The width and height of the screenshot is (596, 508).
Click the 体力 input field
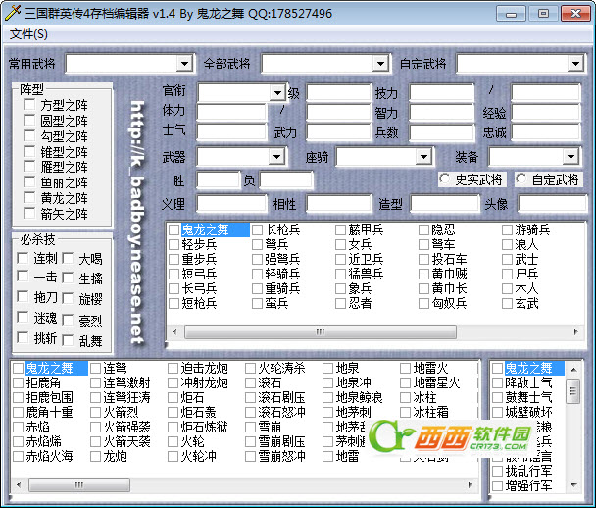pos(231,112)
